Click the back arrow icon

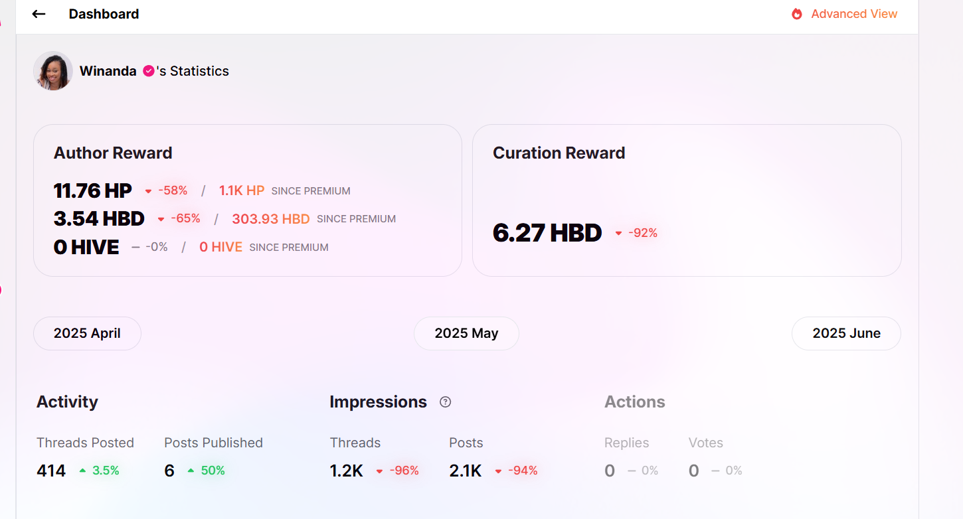click(x=39, y=14)
